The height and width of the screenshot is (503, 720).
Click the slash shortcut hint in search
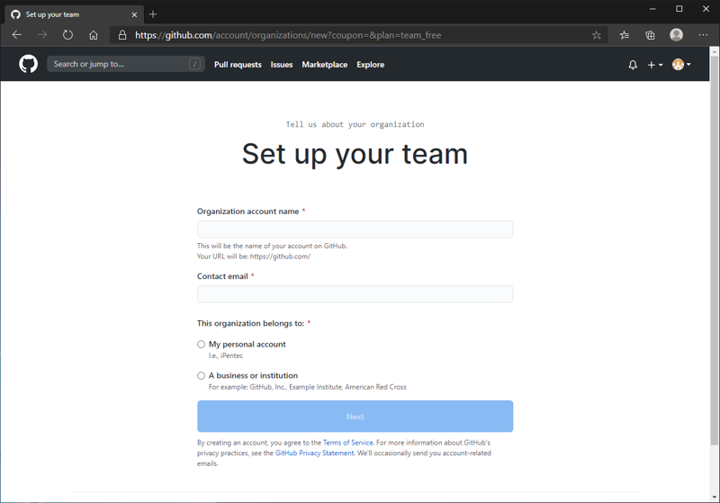pos(194,64)
